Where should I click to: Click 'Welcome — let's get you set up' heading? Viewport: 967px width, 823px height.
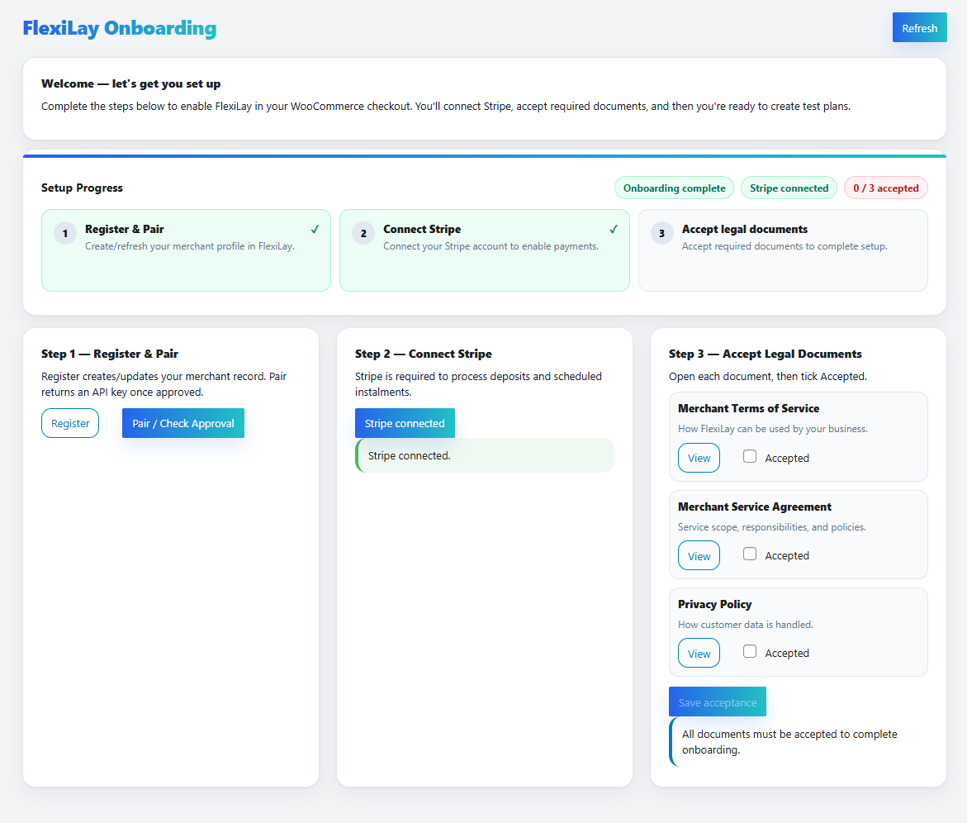point(130,84)
